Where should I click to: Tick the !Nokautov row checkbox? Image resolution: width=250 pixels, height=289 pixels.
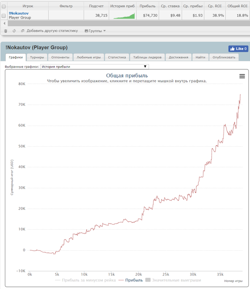click(x=4, y=16)
